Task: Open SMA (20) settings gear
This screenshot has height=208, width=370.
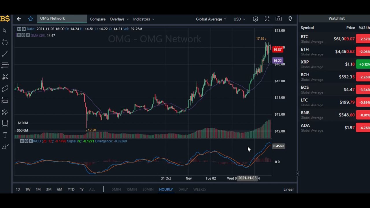Action: pos(23,35)
